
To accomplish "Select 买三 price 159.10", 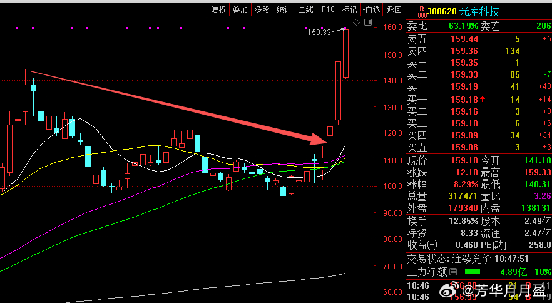I will coord(464,124).
